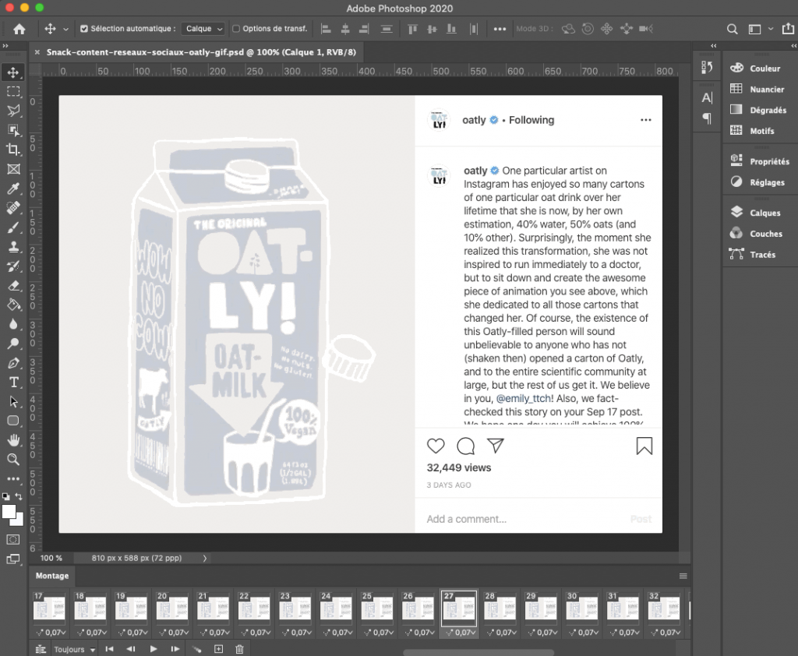Play the frame animation
798x656 pixels.
[x=154, y=649]
